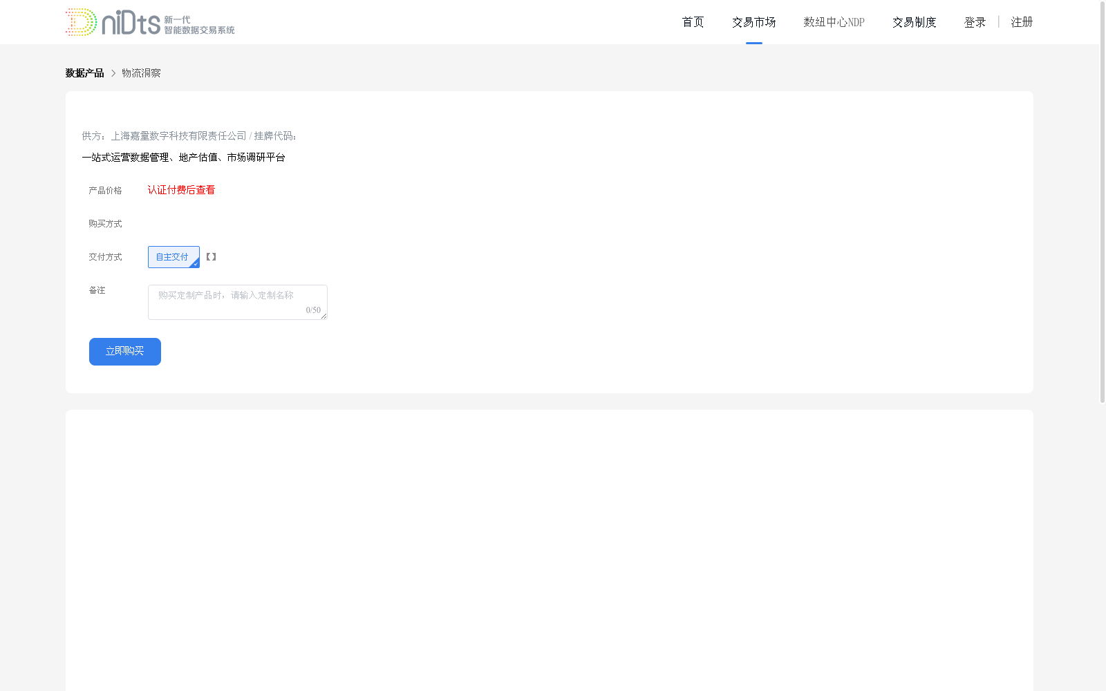
Task: Click the 【】 bracket icon beside 自主交付
Action: tap(212, 257)
